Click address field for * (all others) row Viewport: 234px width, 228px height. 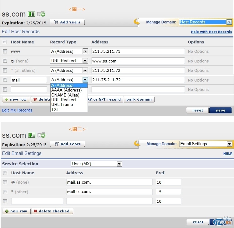138,70
